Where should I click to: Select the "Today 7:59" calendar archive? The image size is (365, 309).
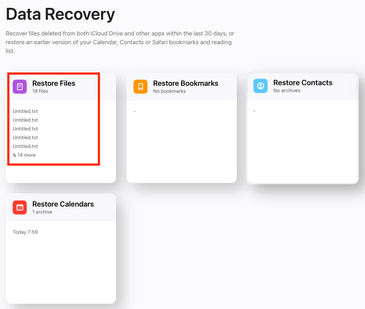(x=26, y=232)
